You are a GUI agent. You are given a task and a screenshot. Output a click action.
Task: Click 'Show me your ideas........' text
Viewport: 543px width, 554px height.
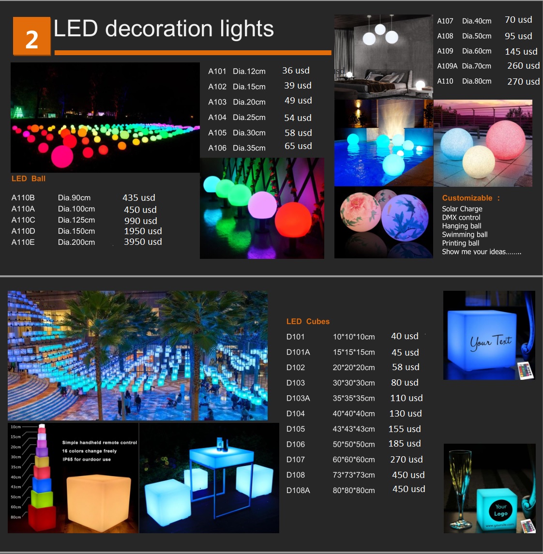481,252
